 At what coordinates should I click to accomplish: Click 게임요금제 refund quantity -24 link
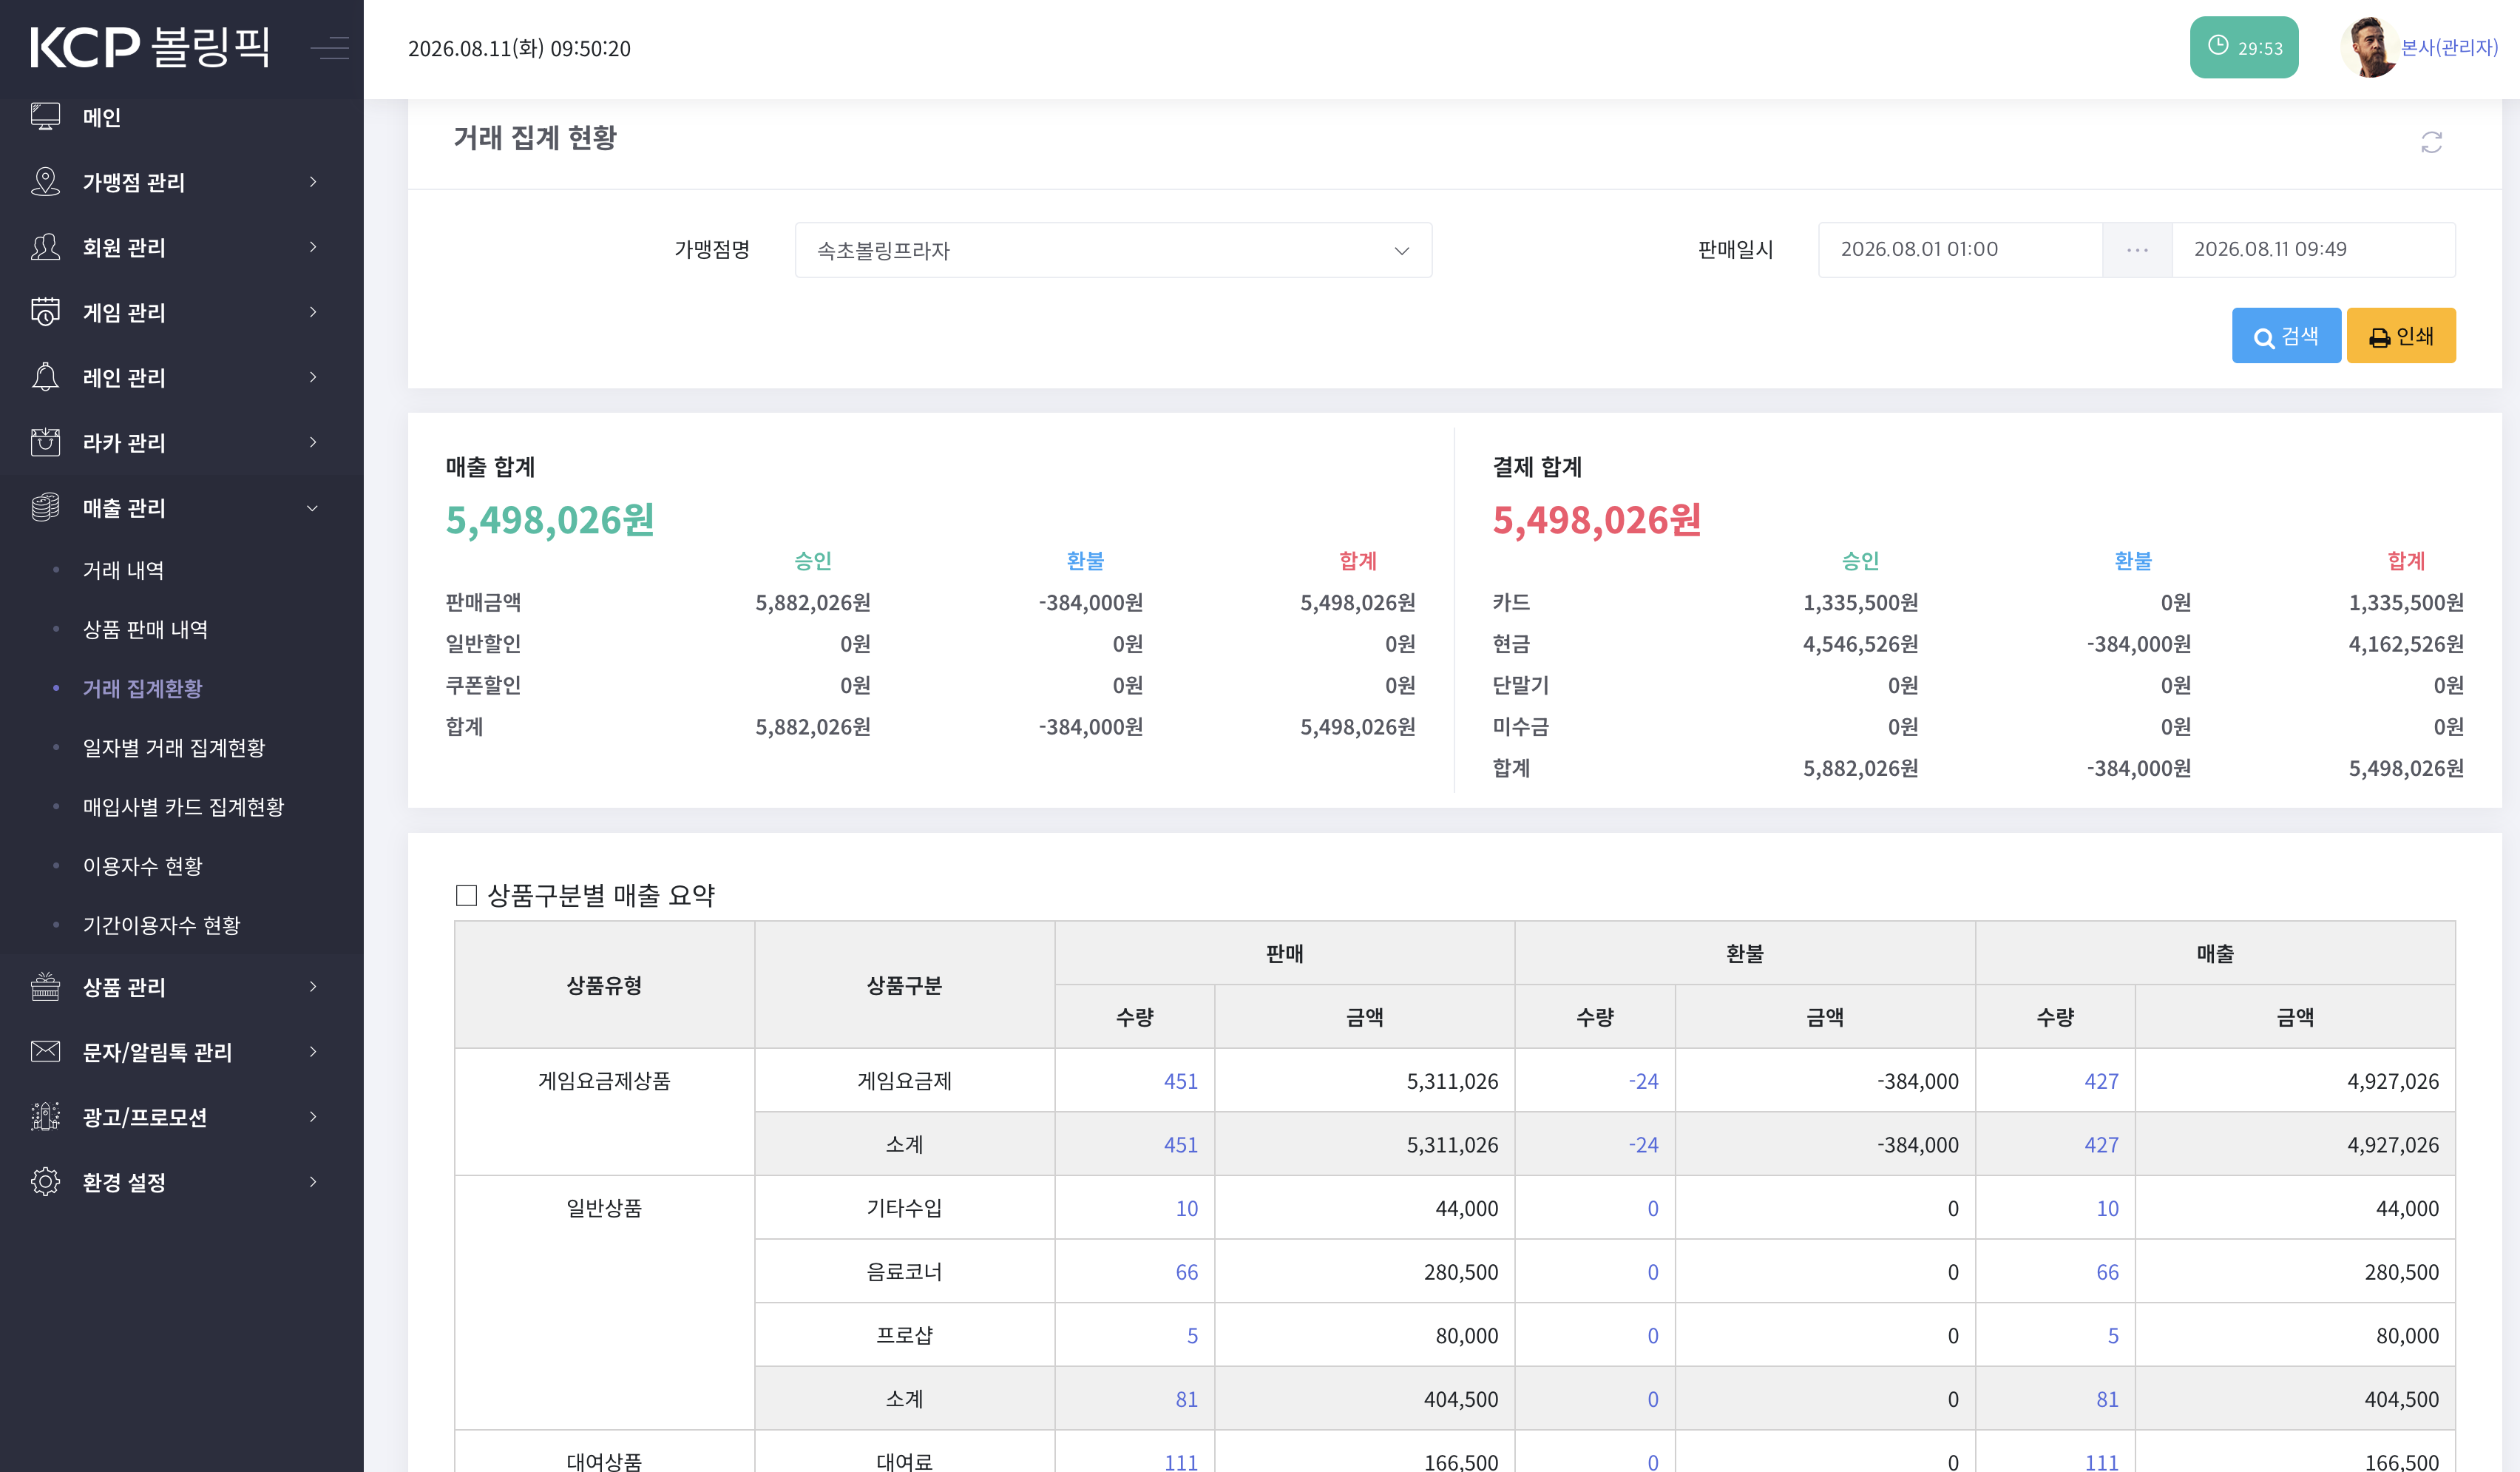click(1643, 1081)
